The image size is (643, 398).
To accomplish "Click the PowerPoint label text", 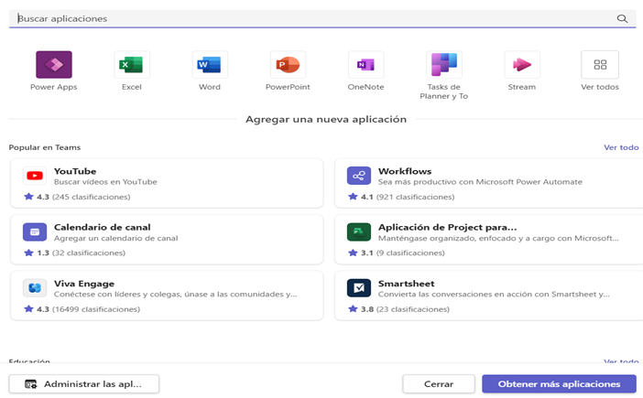I will point(288,87).
